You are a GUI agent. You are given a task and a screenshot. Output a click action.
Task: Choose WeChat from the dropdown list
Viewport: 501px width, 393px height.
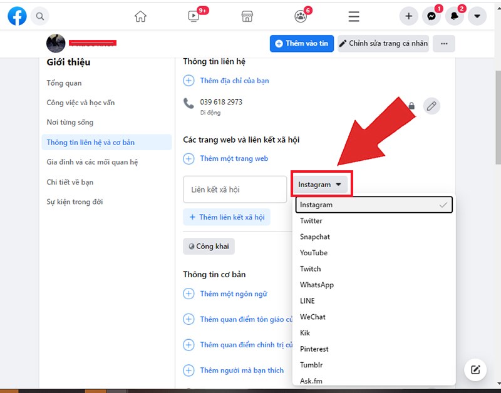pyautogui.click(x=374, y=317)
